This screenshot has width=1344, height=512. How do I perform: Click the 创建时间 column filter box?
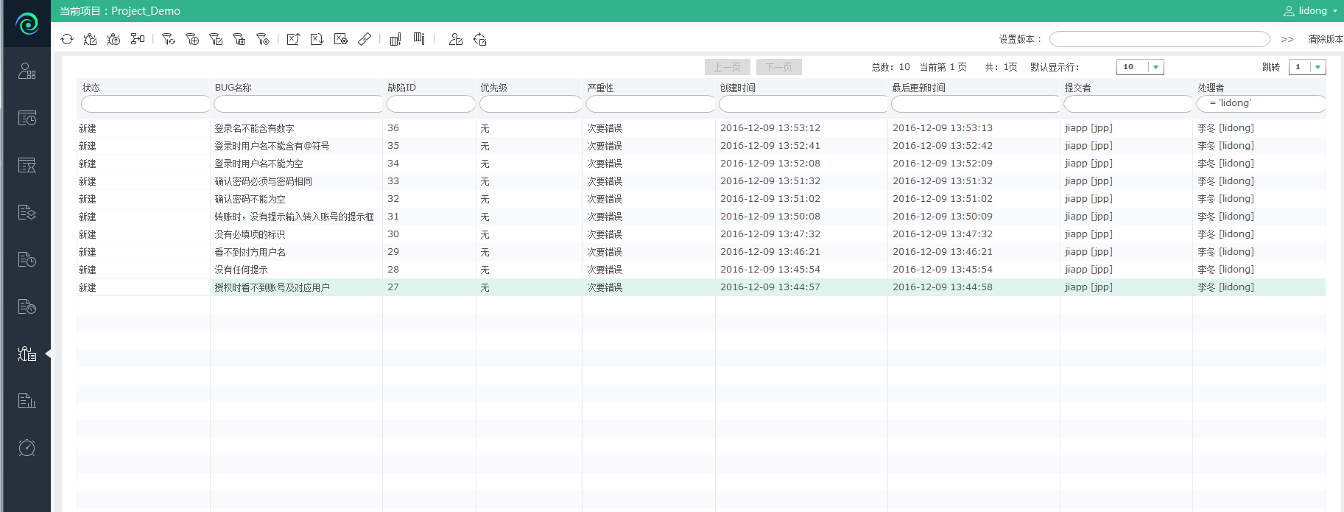point(803,104)
